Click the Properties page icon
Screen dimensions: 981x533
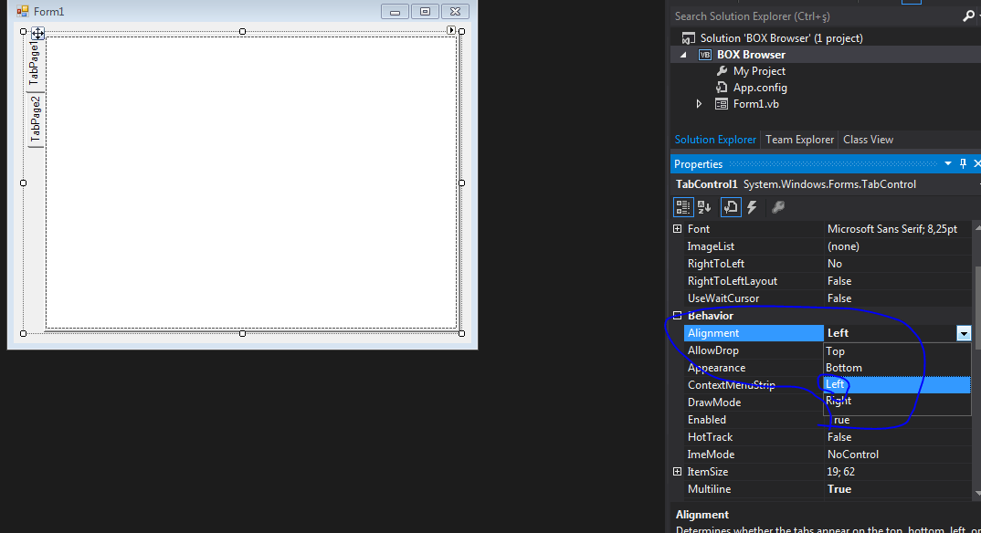click(731, 207)
